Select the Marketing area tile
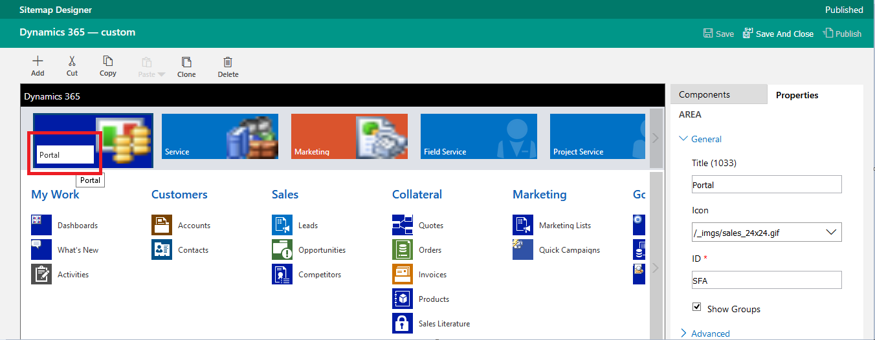The image size is (875, 340). tap(349, 136)
